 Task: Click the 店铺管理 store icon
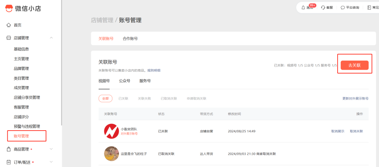pos(9,38)
